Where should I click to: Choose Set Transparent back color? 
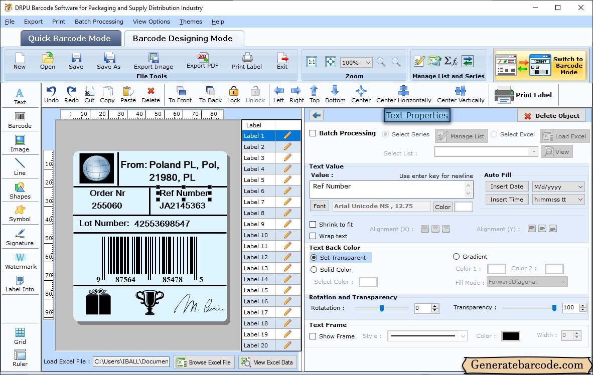(314, 257)
